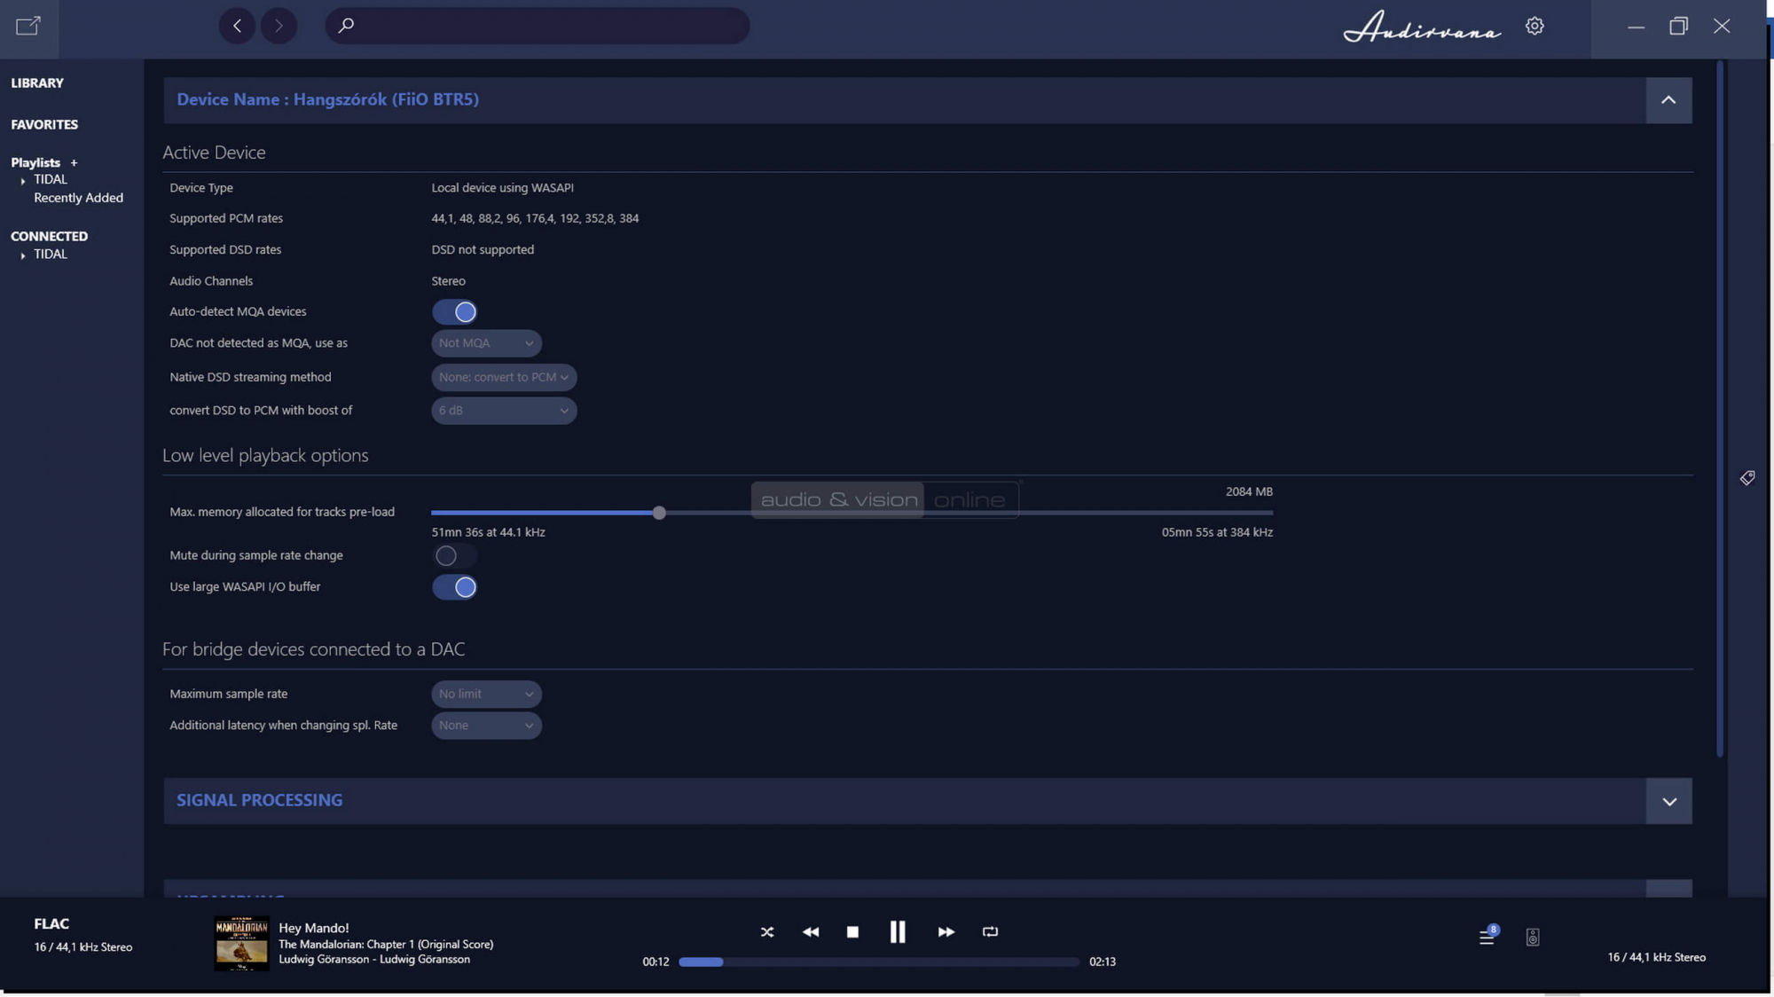Skip to previous track

point(811,931)
